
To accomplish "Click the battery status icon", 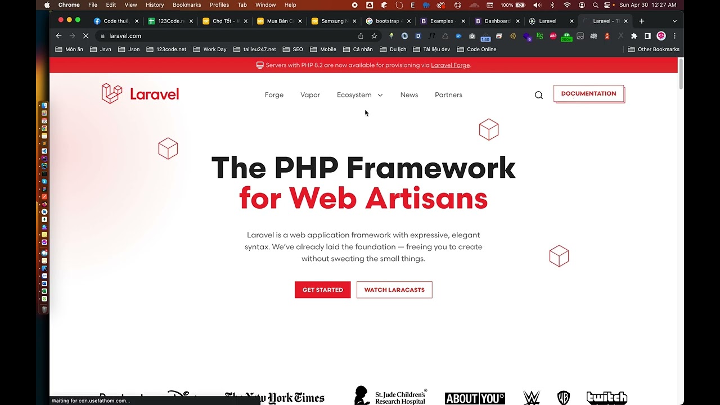I will [521, 5].
